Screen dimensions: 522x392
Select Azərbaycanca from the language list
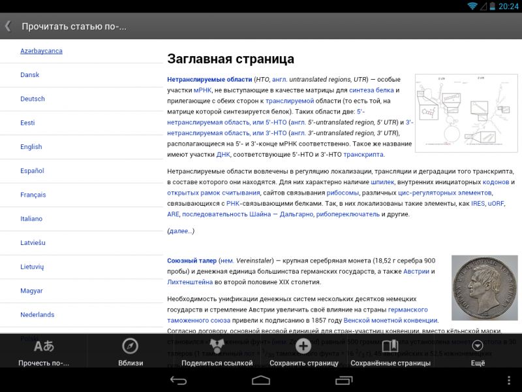(x=41, y=51)
